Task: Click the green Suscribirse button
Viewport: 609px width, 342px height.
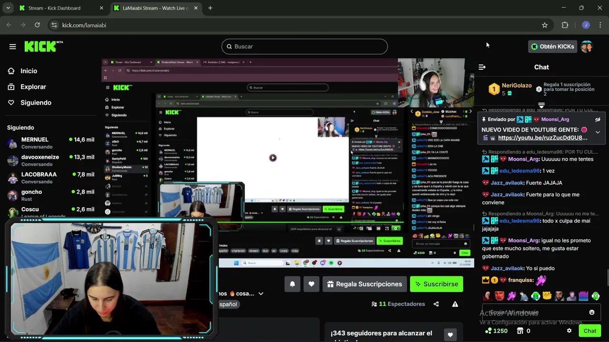Action: (436, 284)
